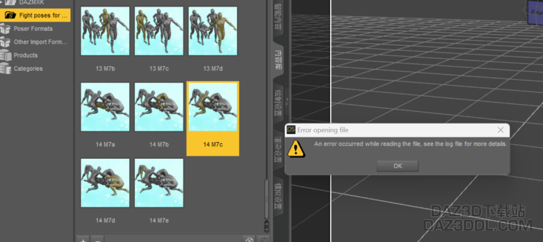The width and height of the screenshot is (543, 242).
Task: Click the copy icon at panel bottom
Action: tap(249, 239)
